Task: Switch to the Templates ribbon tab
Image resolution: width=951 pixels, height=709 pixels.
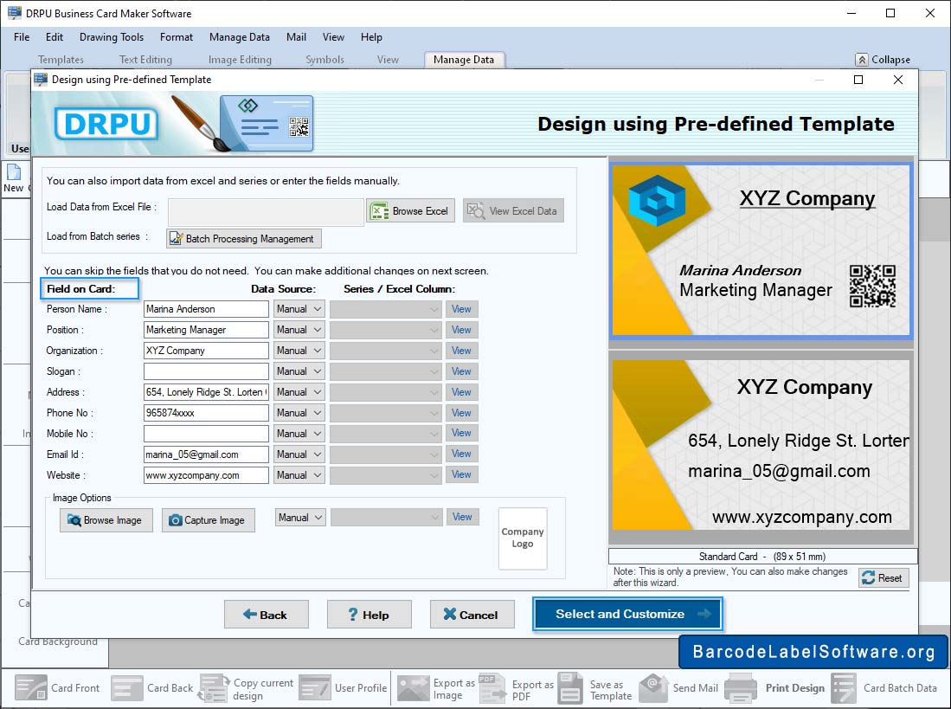Action: tap(61, 60)
